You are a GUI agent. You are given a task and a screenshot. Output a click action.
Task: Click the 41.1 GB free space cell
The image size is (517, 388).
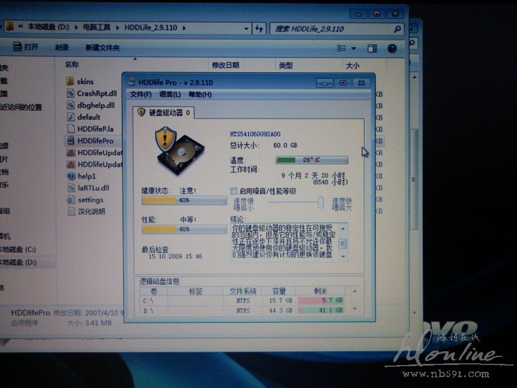(321, 310)
